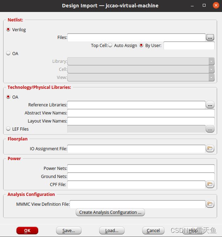222x237 pixels.
Task: Focus the Ground Nets input field
Action: click(141, 176)
